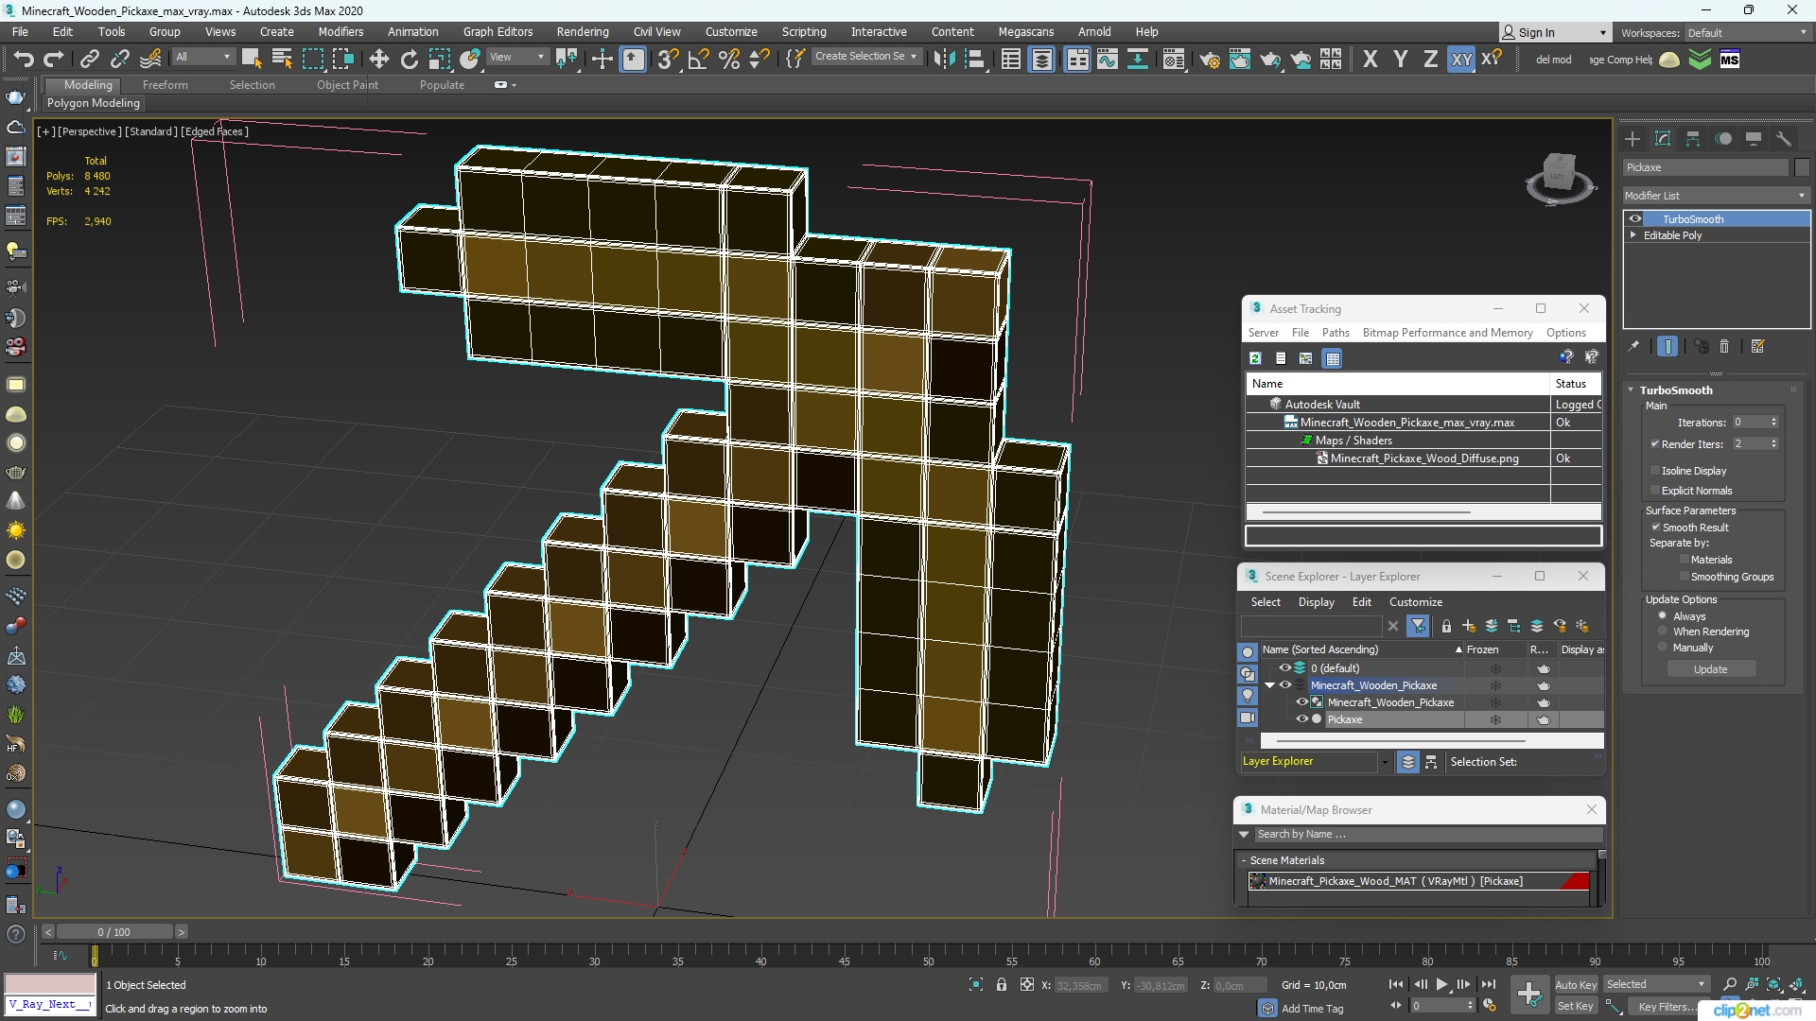
Task: Open Layer Explorer name dropdown arrow
Action: (1385, 762)
